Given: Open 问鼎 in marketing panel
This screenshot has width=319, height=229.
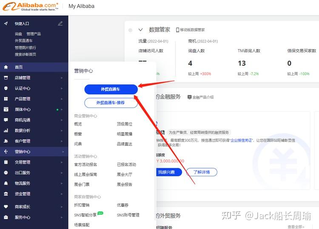Looking at the screenshot, I should pos(78,144).
